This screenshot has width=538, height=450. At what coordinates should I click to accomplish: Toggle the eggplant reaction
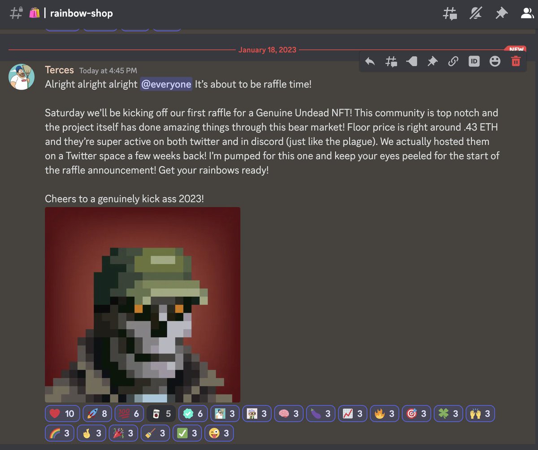click(x=321, y=414)
